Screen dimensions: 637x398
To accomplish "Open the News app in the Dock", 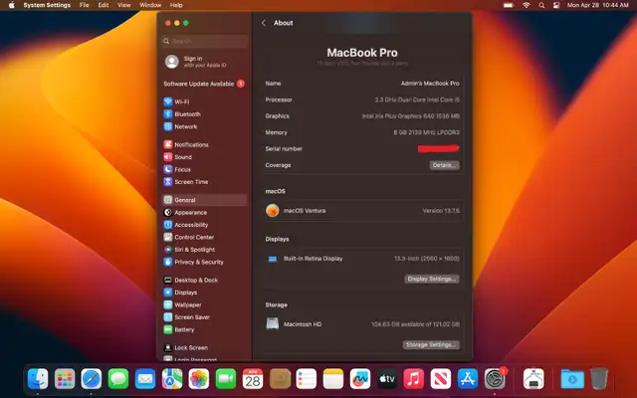I will click(x=441, y=379).
